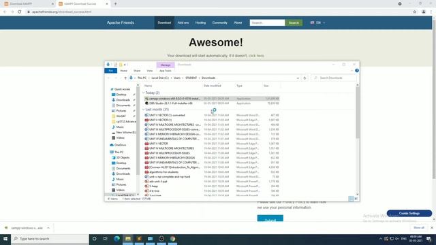The height and width of the screenshot is (245, 436).
Task: Open OBS Studio from the taskbar
Action: tap(161, 239)
